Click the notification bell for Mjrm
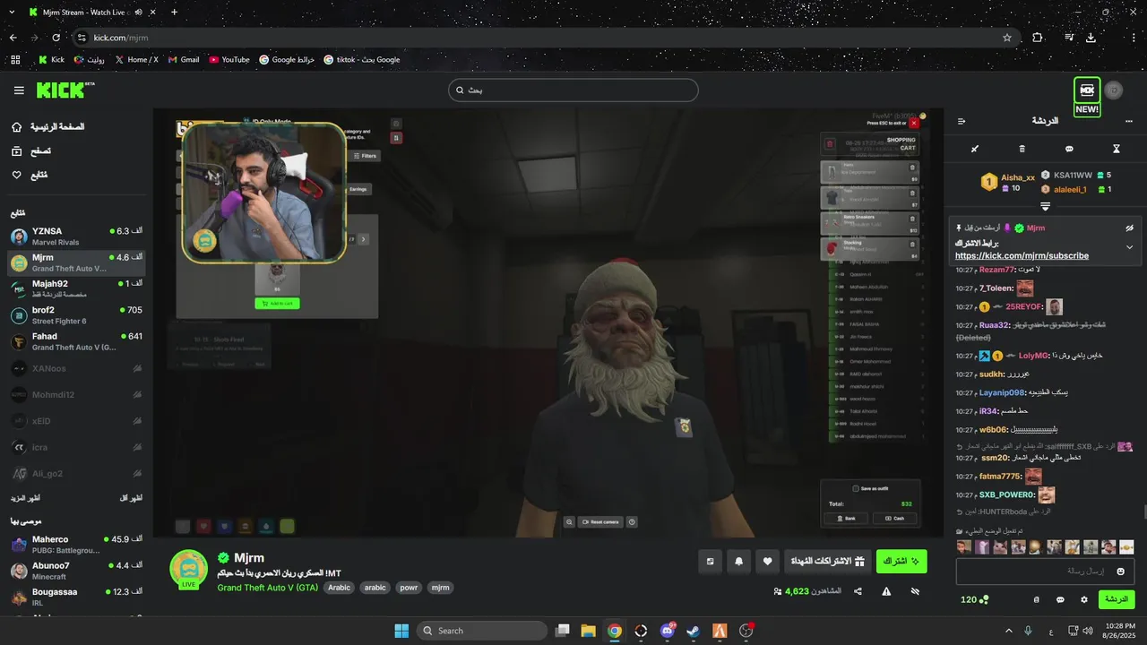1147x645 pixels. point(739,562)
